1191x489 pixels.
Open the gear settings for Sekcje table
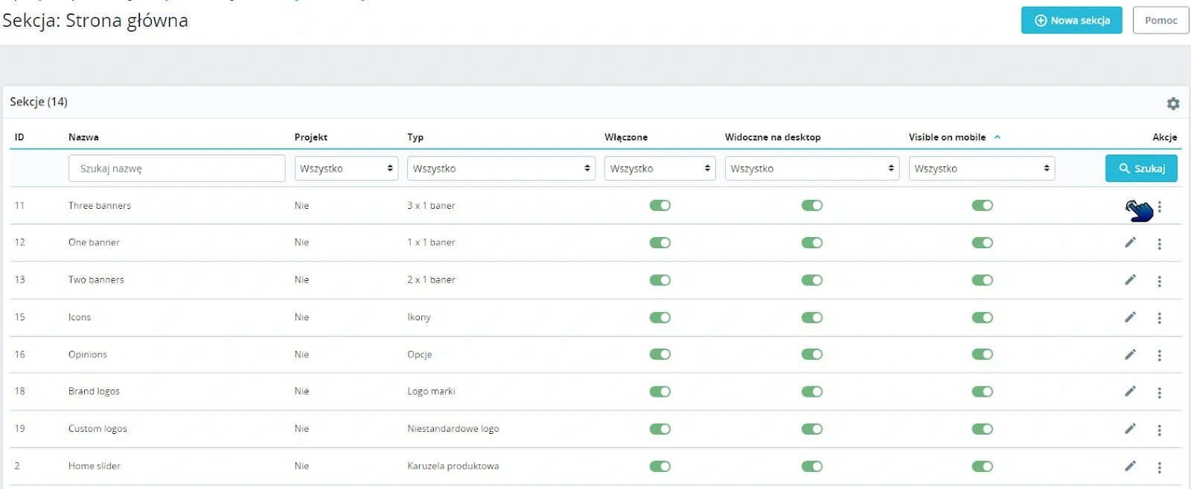pos(1173,103)
